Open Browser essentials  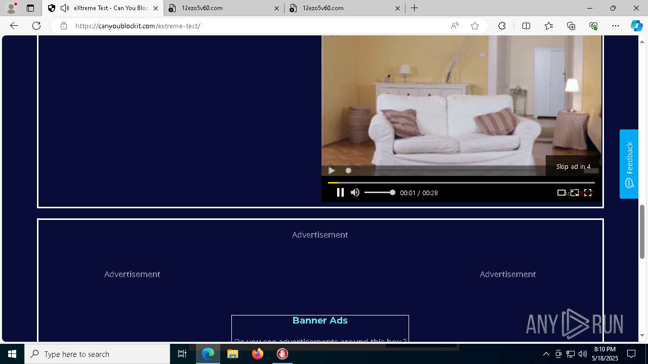[x=593, y=26]
